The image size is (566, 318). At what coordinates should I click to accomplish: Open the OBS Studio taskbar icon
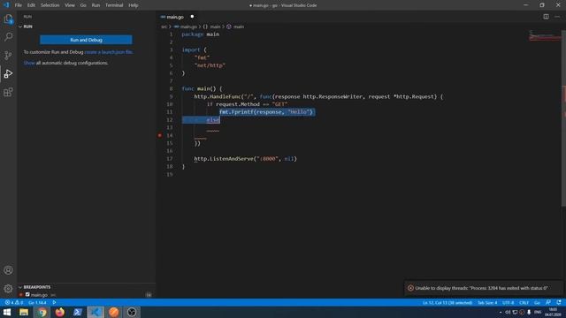pos(132,312)
